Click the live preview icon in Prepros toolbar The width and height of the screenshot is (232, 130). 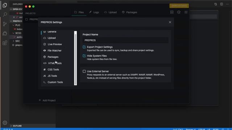(x=179, y=12)
